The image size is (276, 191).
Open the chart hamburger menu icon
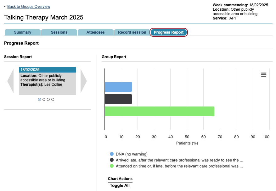(264, 74)
